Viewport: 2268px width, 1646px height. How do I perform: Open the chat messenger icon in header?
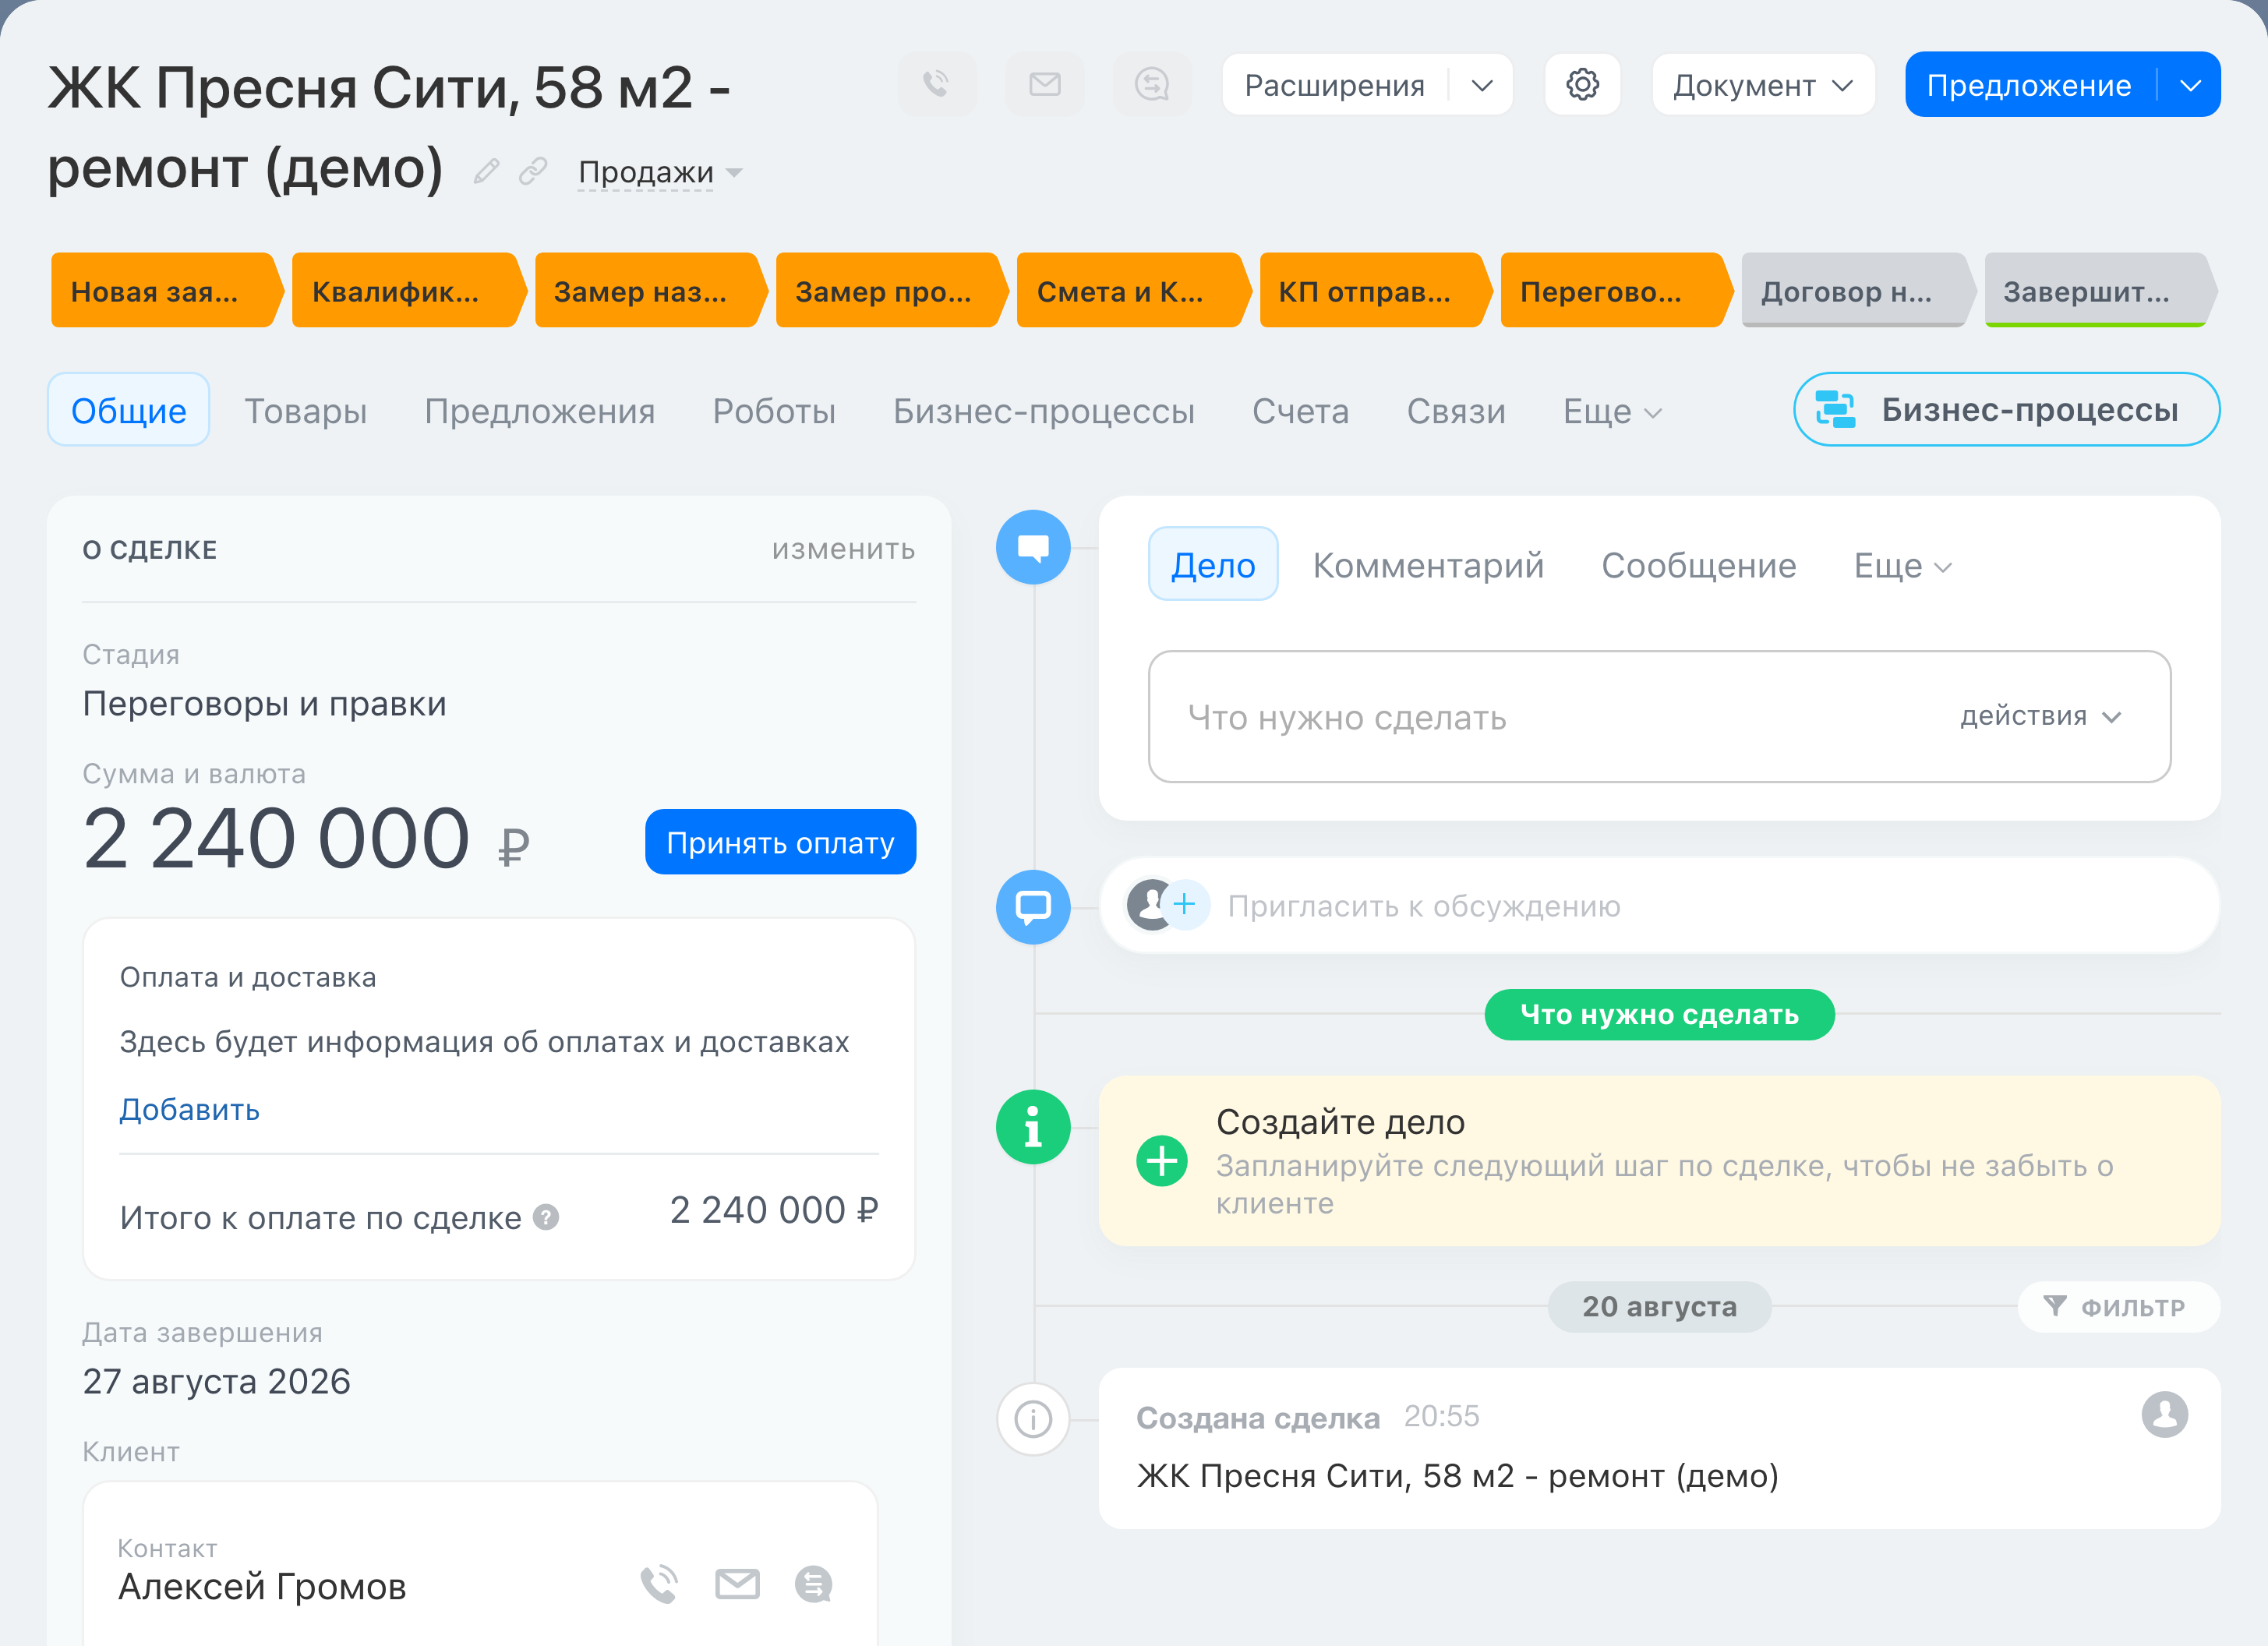[x=1152, y=84]
